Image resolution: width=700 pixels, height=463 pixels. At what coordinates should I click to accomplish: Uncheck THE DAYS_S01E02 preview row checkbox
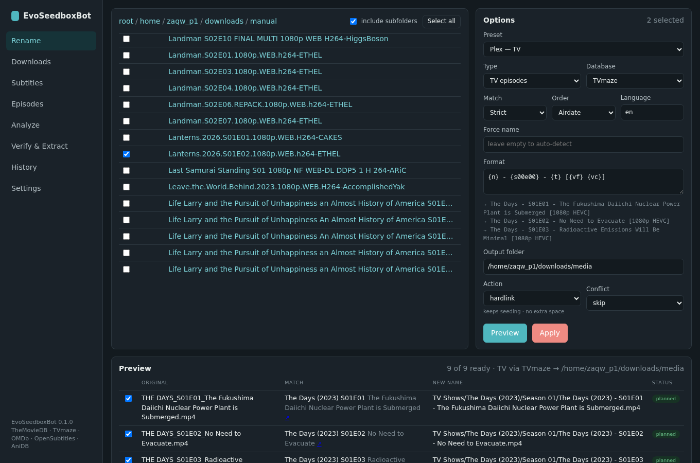coord(128,434)
